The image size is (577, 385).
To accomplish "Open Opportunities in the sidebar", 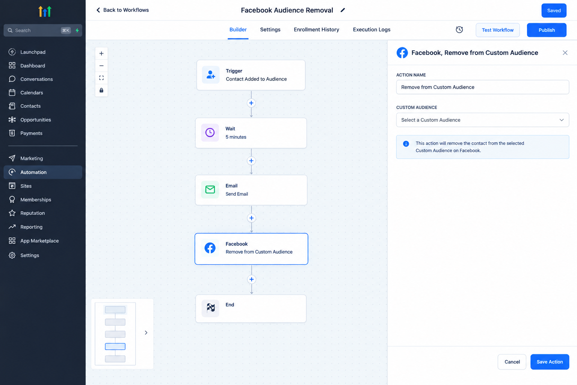I will (x=43, y=120).
